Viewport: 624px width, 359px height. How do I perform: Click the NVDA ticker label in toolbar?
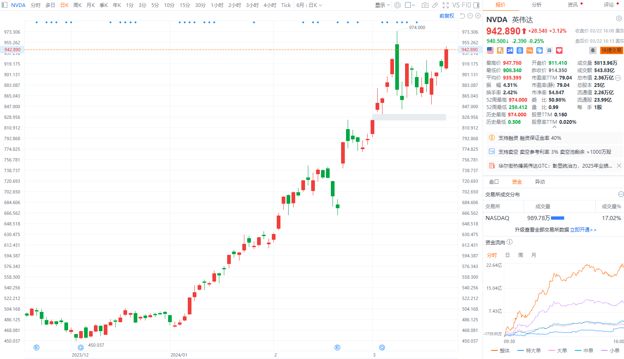[x=18, y=5]
